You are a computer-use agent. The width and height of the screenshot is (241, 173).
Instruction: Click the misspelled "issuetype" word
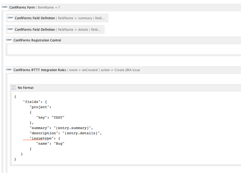42,138
